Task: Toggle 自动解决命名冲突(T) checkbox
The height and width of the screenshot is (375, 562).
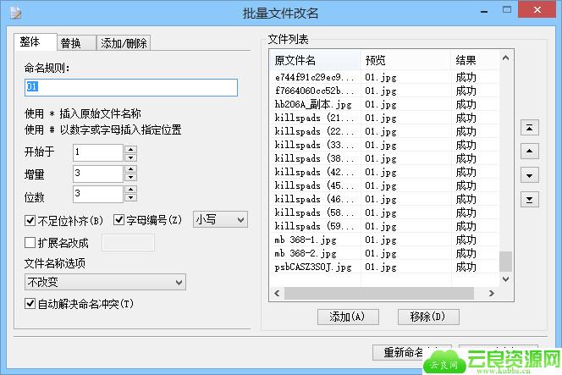Action: (x=30, y=303)
